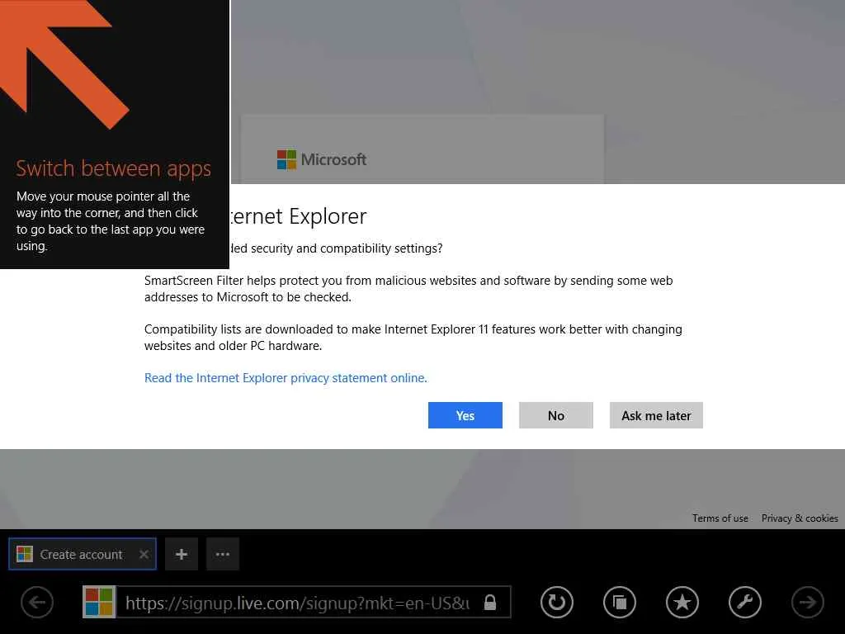Screen dimensions: 845x634
Task: Choose No in the Internet Explorer dialog
Action: pos(555,415)
